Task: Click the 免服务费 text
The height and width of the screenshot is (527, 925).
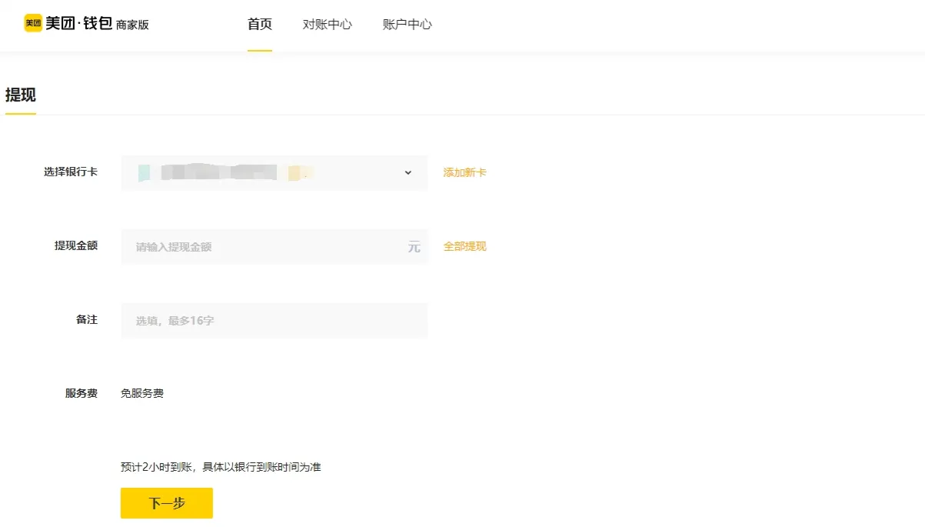Action: (142, 393)
